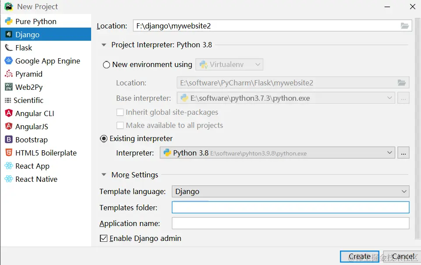Collapse the More Settings section
This screenshot has width=421, height=265.
tap(104, 175)
